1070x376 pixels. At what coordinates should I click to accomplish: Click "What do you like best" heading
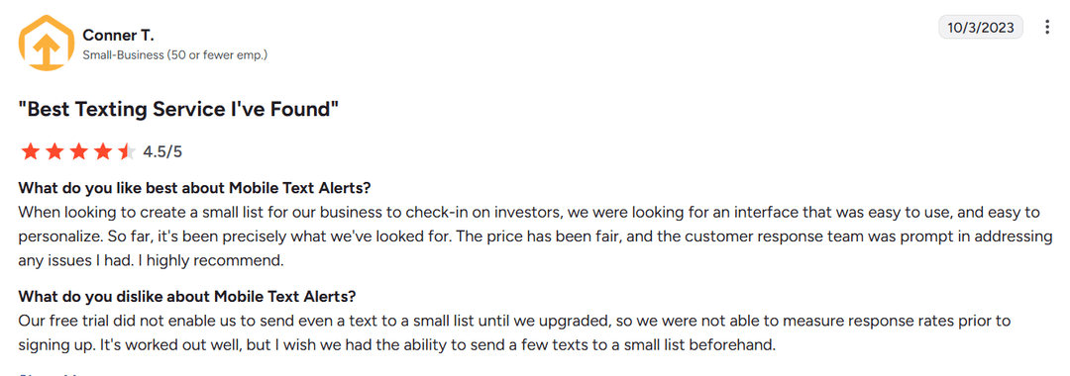(194, 188)
